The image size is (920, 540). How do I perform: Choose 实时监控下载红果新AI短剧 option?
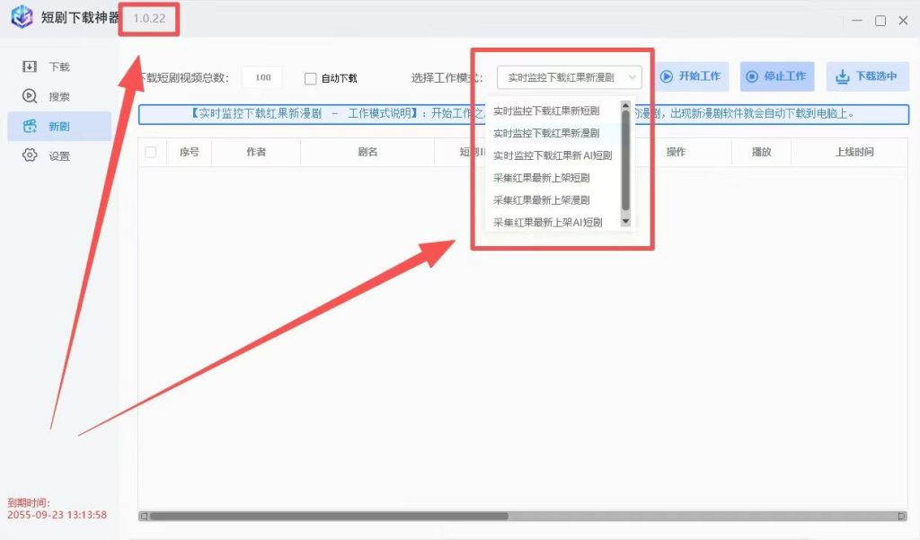[x=552, y=155]
